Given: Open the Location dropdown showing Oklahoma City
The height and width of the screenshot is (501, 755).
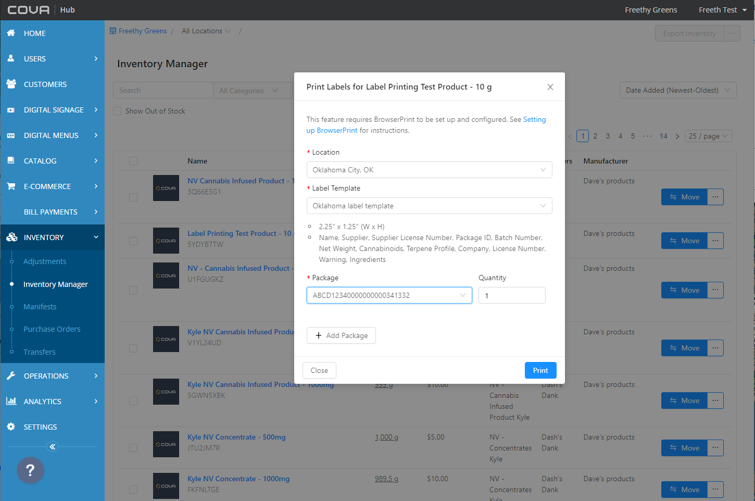Looking at the screenshot, I should coord(429,170).
